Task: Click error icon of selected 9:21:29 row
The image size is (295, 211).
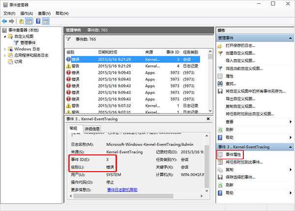Action: tap(68, 60)
